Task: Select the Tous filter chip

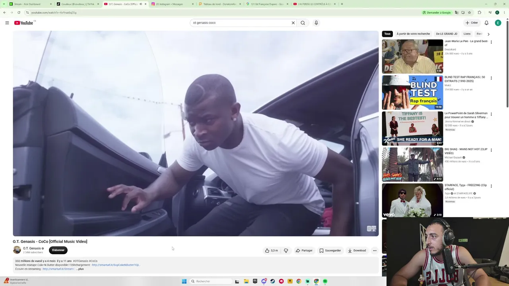Action: point(387,34)
